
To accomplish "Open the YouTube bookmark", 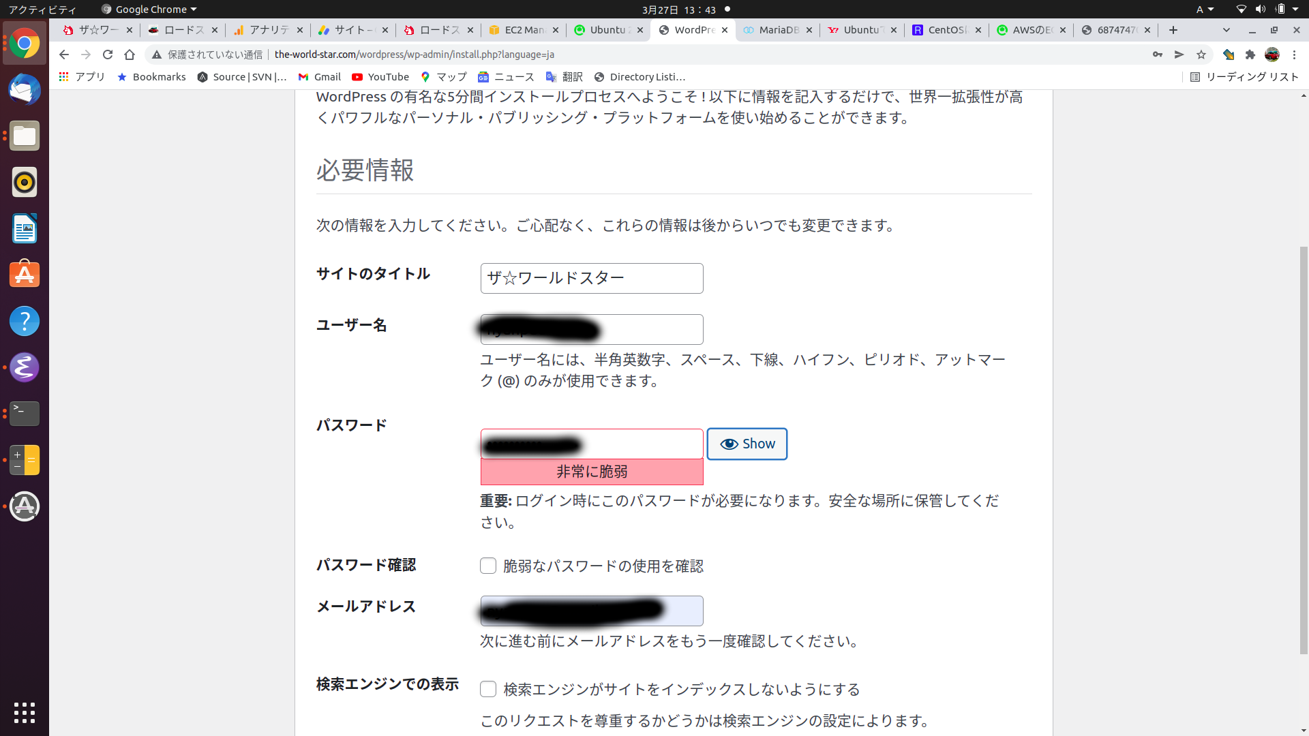I will coord(380,77).
